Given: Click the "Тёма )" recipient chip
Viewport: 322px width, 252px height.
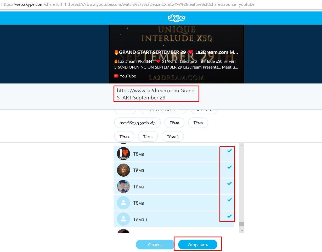Looking at the screenshot, I should 173,137.
